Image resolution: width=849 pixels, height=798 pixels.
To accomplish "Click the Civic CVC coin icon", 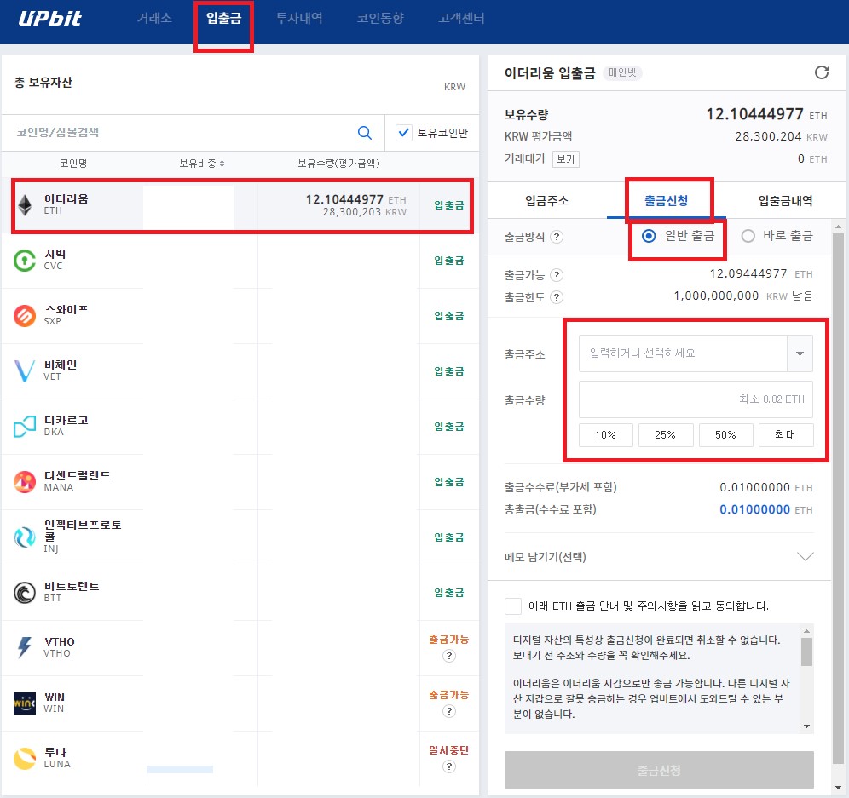I will [x=25, y=261].
